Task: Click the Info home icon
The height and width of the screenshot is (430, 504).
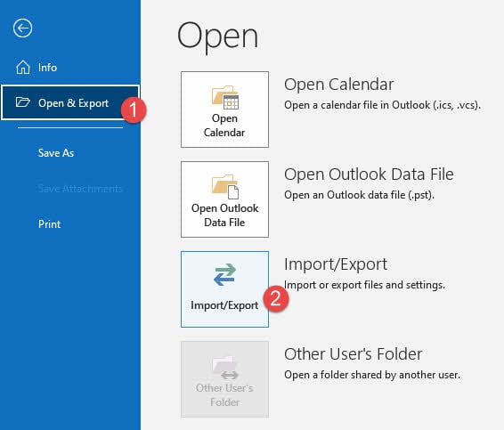Action: click(23, 68)
